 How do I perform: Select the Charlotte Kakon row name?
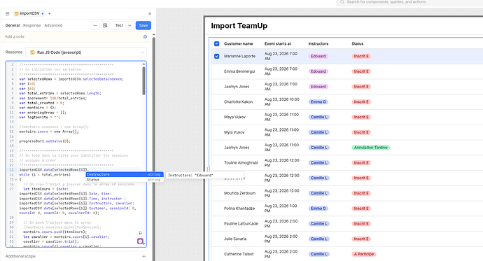click(x=238, y=102)
